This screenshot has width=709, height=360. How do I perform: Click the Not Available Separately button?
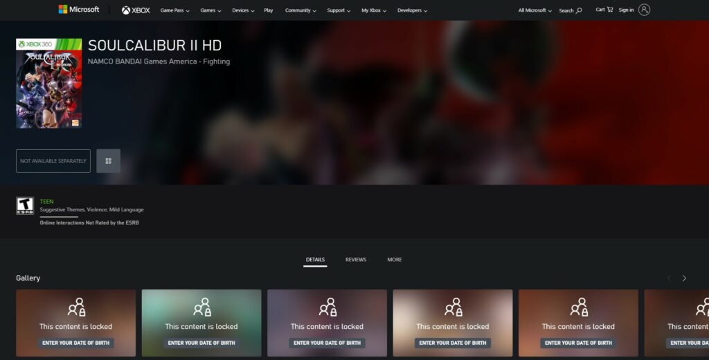pos(53,161)
